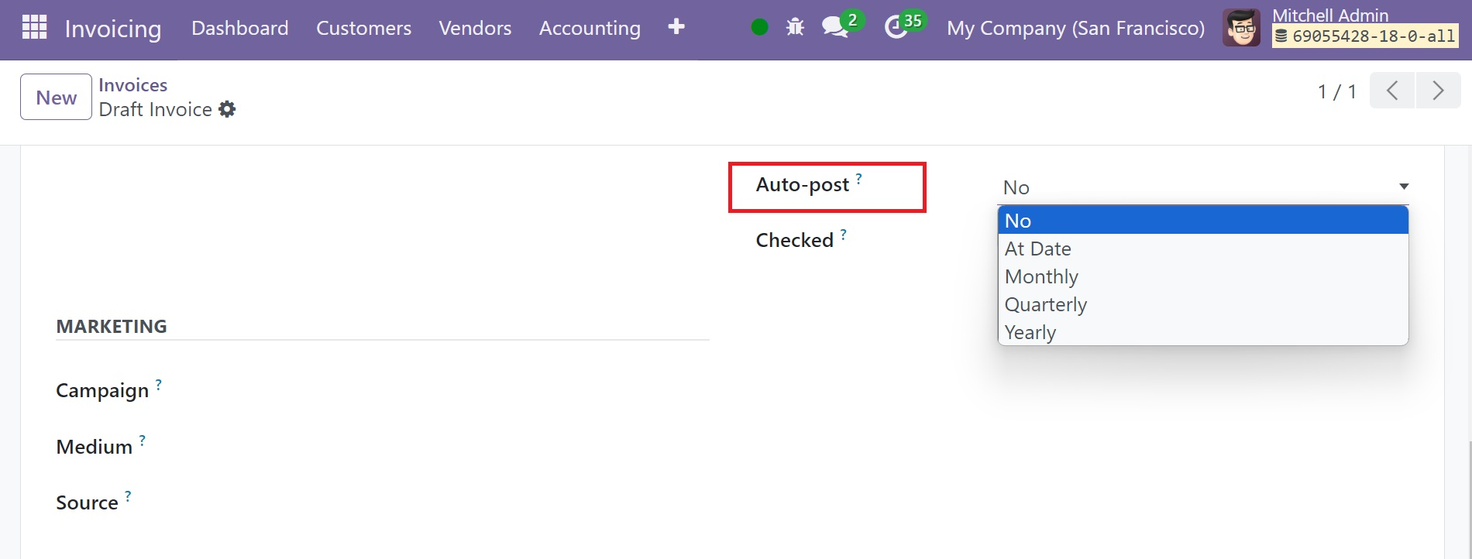1472x559 pixels.
Task: Click Mitchell Admin's avatar picture
Action: (1241, 28)
